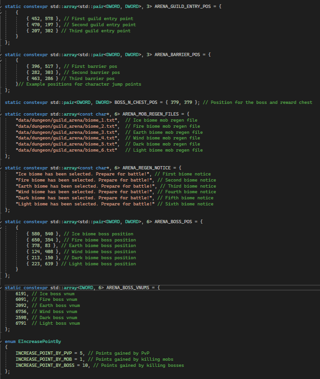Click comment 'Points gained by killing bosses'
This screenshot has height=379, width=320.
tap(139, 365)
